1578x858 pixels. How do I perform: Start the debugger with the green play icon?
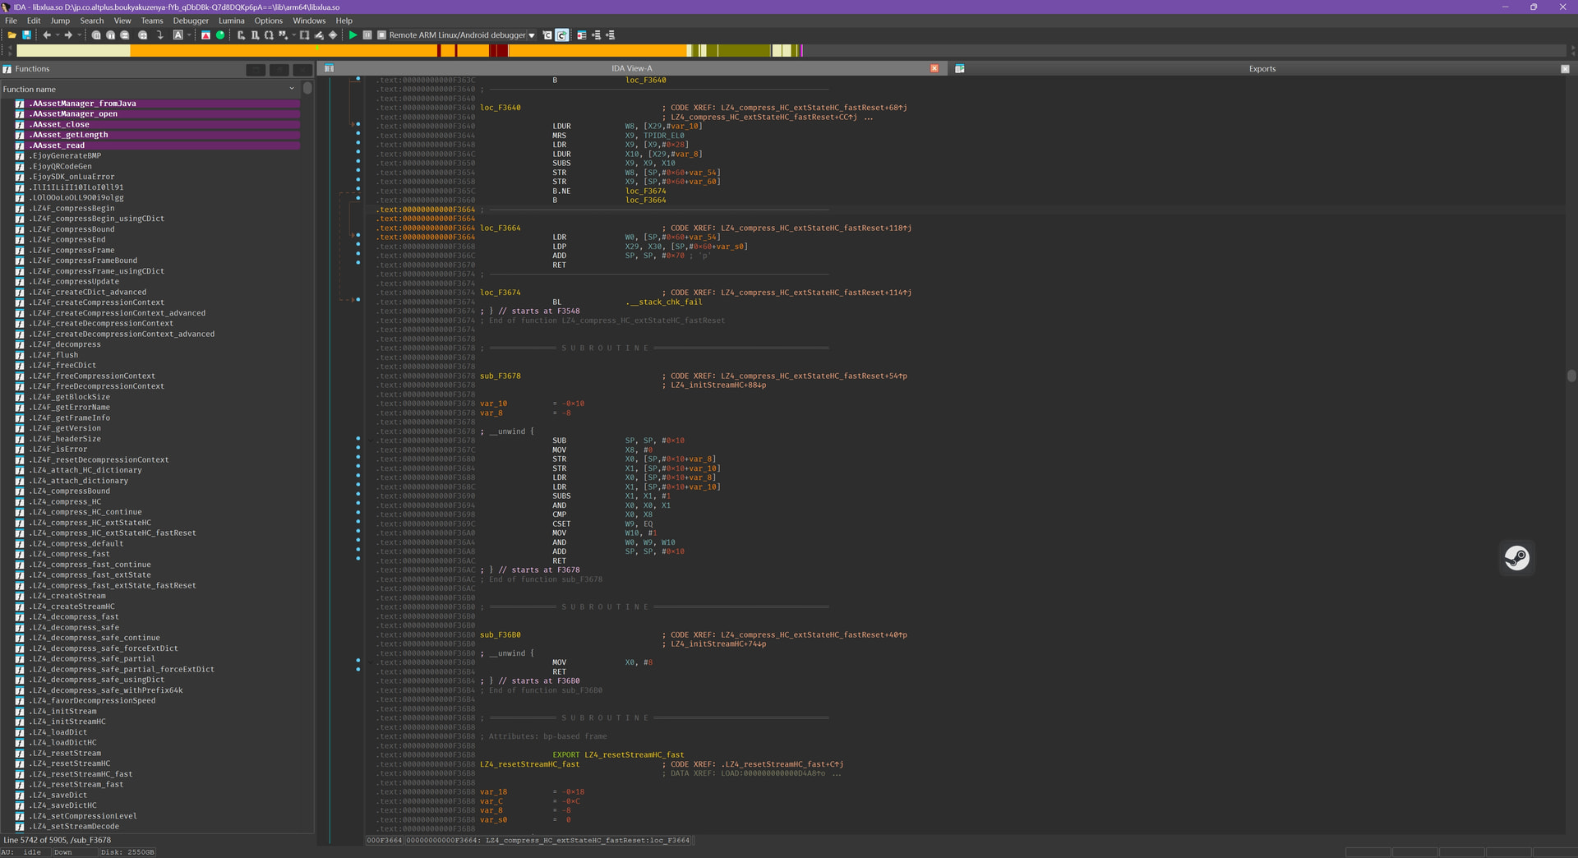pos(353,35)
